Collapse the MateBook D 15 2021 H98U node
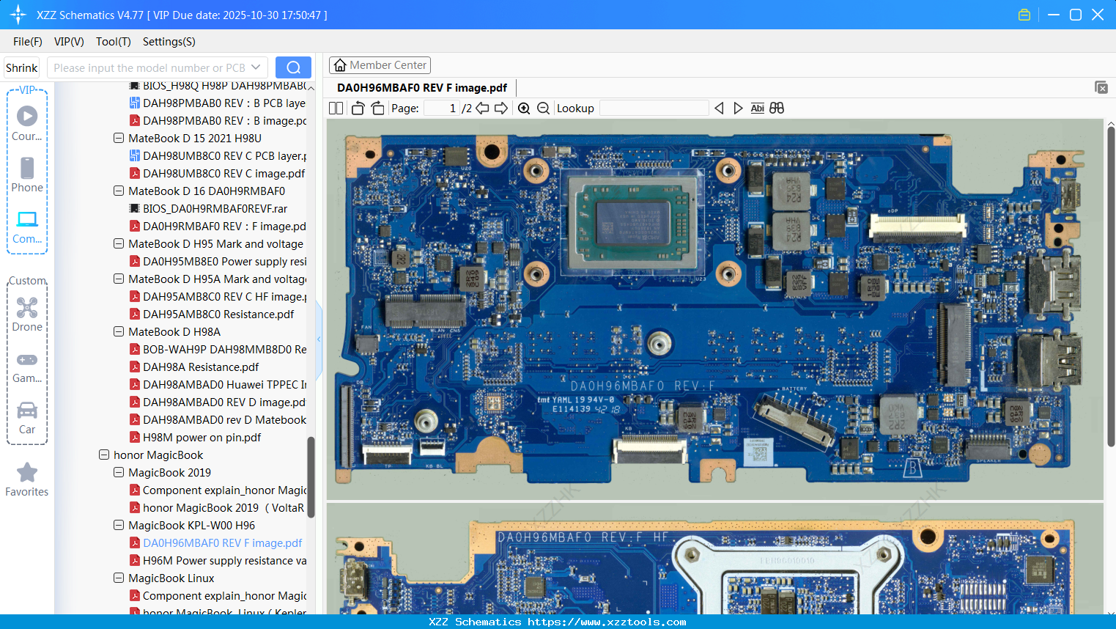Screen dimensions: 1116x629 (119, 138)
